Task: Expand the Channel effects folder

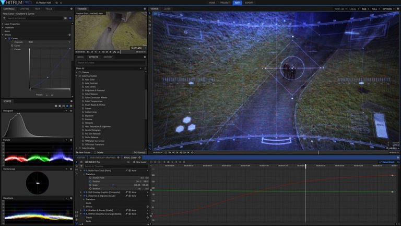Action: click(76, 72)
